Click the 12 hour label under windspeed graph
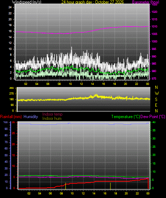Screen dimensions: 166x198 click(81, 84)
